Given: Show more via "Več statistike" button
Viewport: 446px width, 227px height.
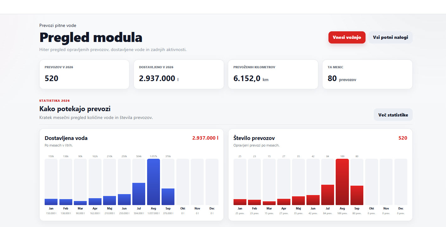Looking at the screenshot, I should click(393, 115).
